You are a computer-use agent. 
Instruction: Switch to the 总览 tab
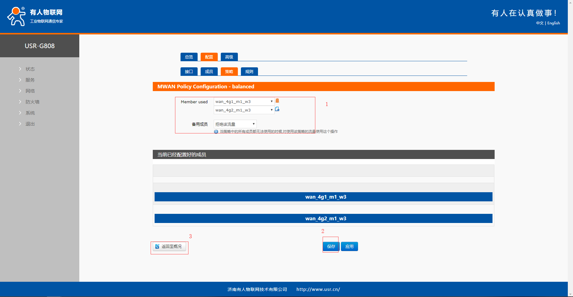click(189, 57)
